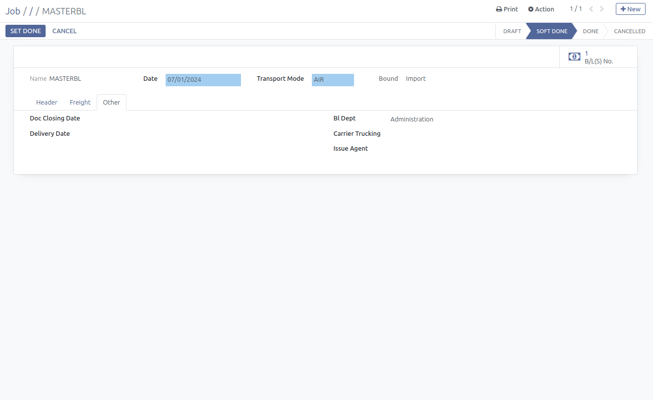This screenshot has height=400, width=653.
Task: Click the Administration Bl Dept value
Action: [412, 119]
